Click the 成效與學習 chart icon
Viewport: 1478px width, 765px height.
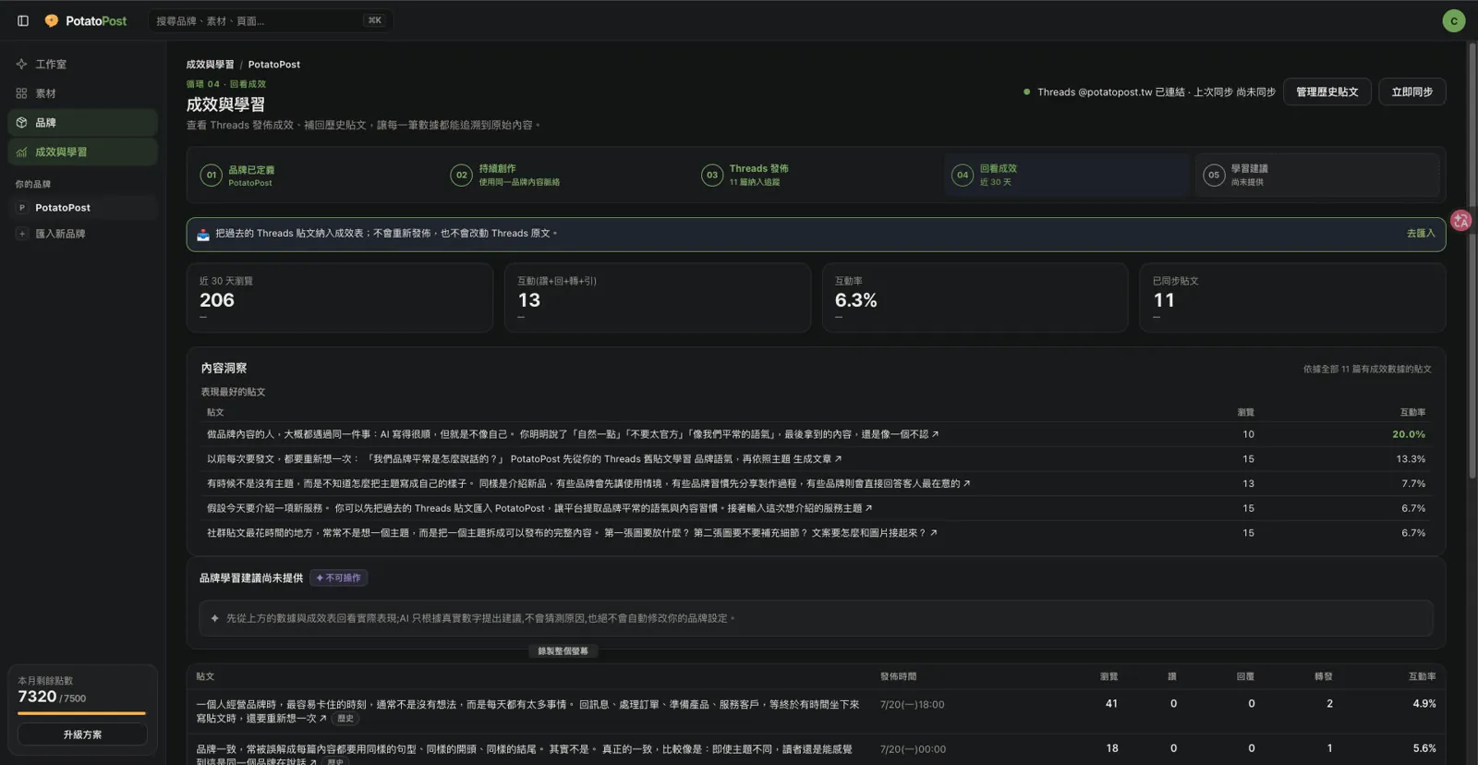(x=21, y=152)
